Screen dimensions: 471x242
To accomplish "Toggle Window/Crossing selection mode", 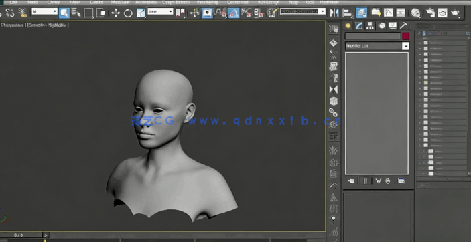I will click(x=101, y=13).
